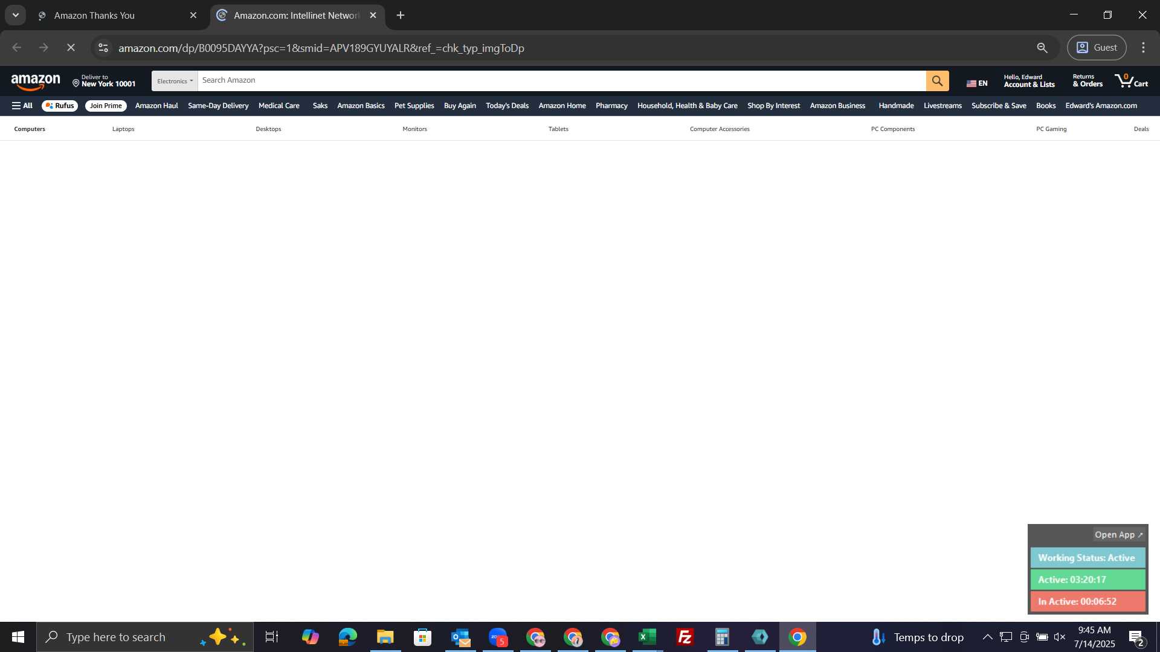Screen dimensions: 1160x652
Task: Go to Books
Action: tap(1046, 106)
